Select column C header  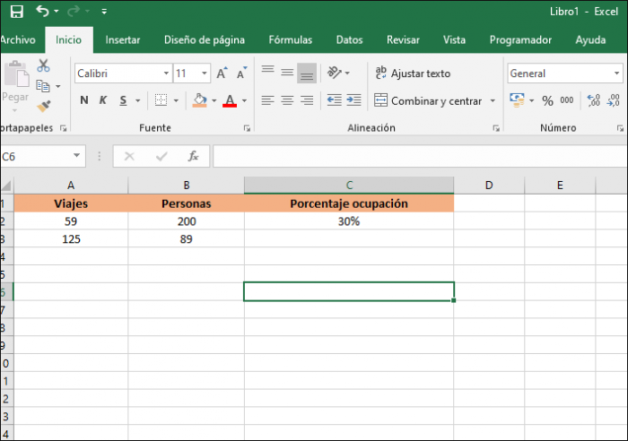[x=349, y=186]
